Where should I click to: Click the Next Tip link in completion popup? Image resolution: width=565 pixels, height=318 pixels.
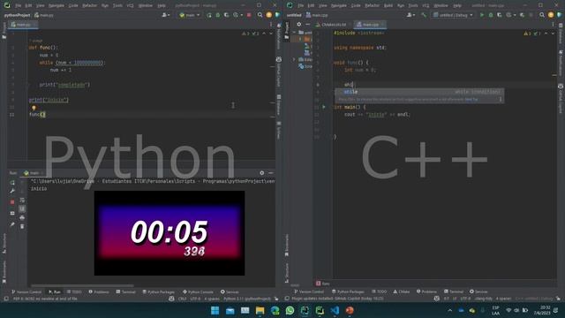[471, 99]
